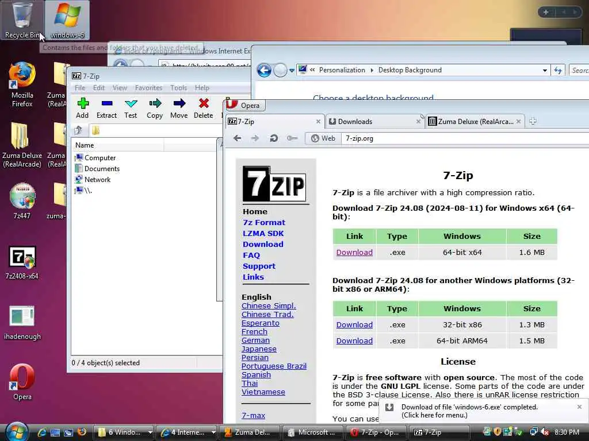Open the windows-6 desktop icon

click(67, 20)
